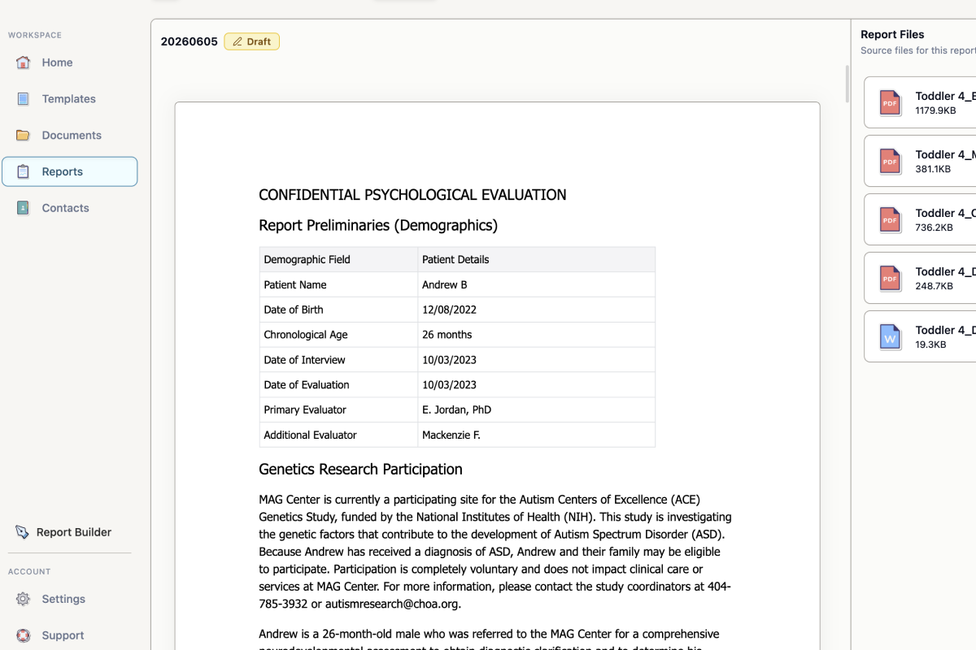
Task: Click the Report Builder pen icon
Action: [23, 532]
